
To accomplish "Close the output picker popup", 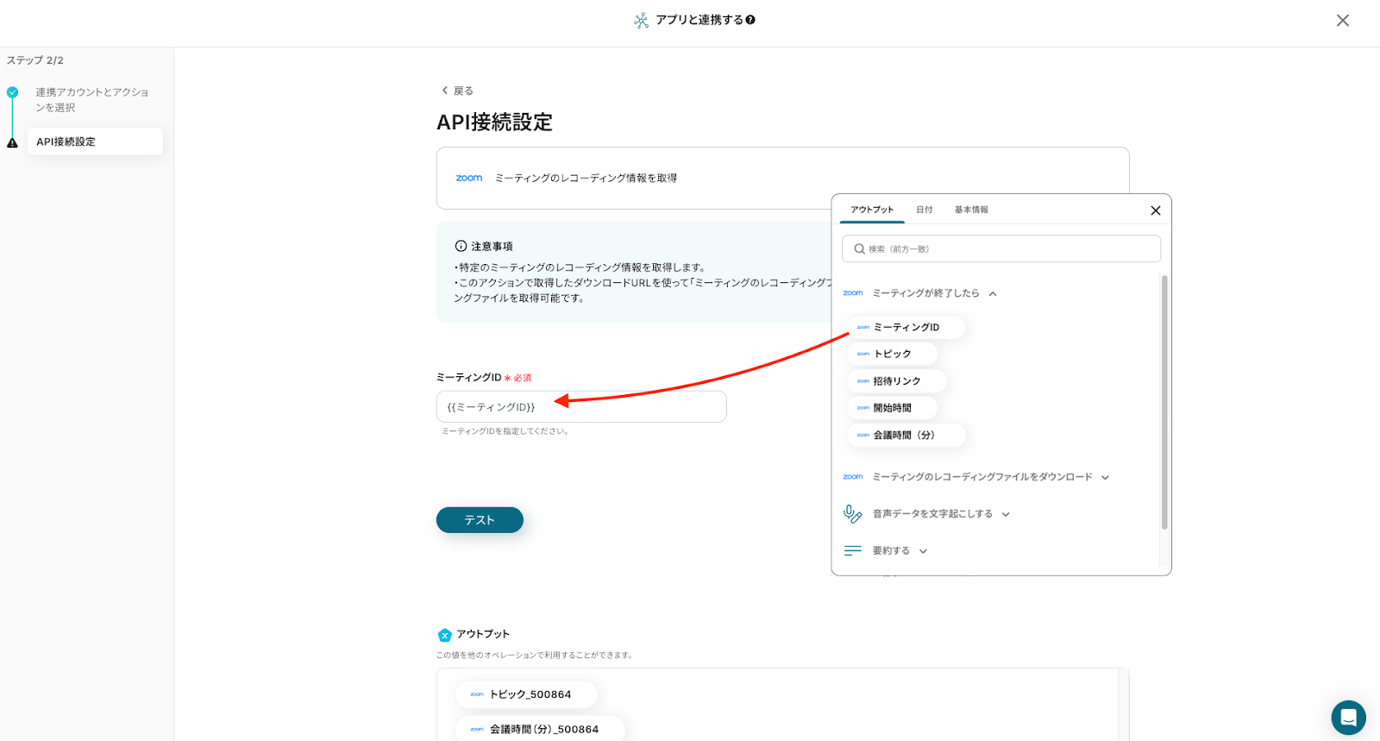I will (x=1155, y=210).
